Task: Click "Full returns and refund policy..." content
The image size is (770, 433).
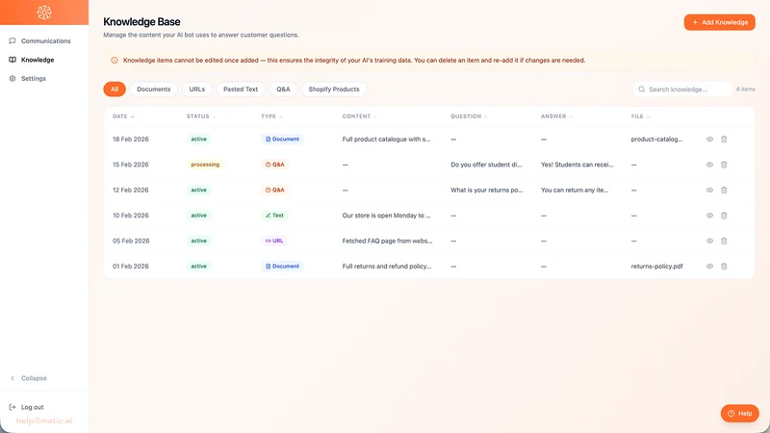Action: click(x=387, y=267)
